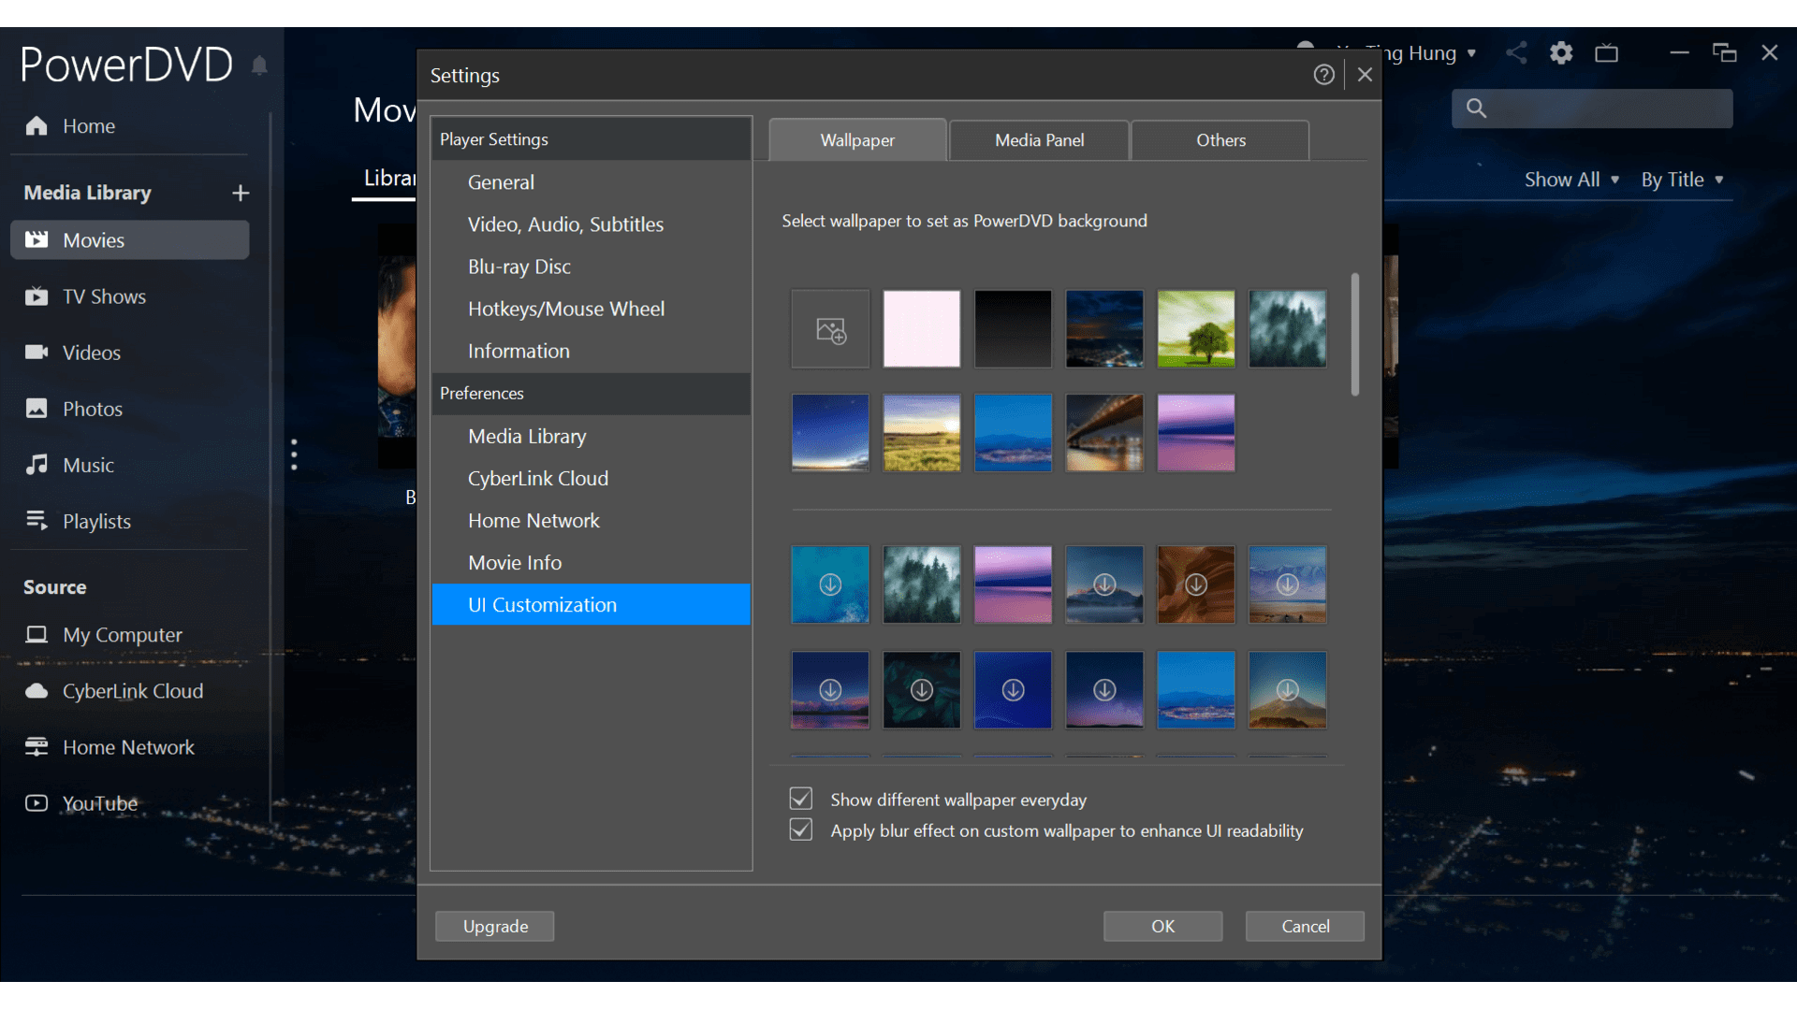Select the green tree wallpaper thumbnail
The height and width of the screenshot is (1010, 1797).
tap(1195, 329)
